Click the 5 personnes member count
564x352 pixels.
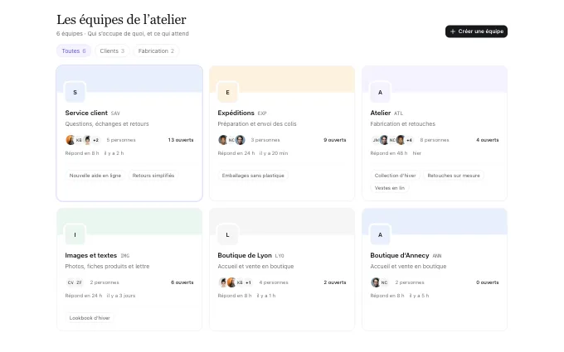pos(121,140)
